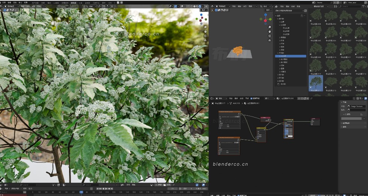368x196 pixels.
Task: Click the Image Texture name field in sidebar
Action: (x=356, y=106)
